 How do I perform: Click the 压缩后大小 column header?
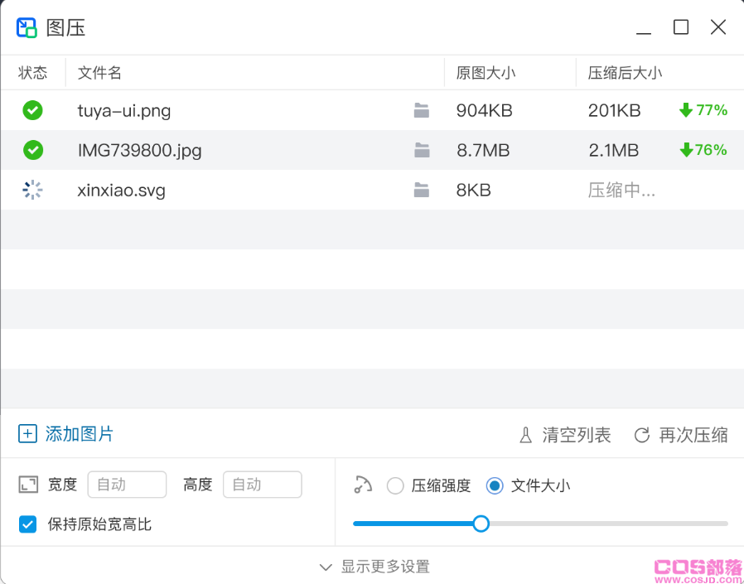point(625,73)
